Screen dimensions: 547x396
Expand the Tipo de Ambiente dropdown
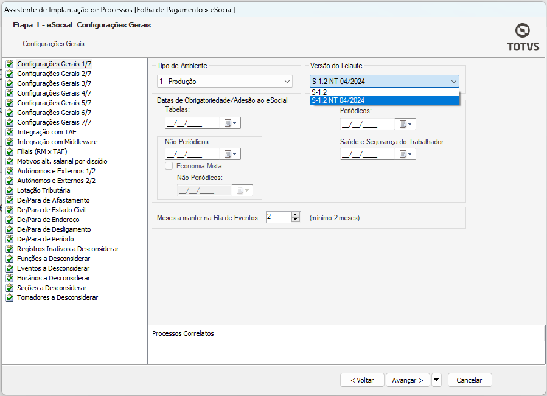pyautogui.click(x=287, y=82)
